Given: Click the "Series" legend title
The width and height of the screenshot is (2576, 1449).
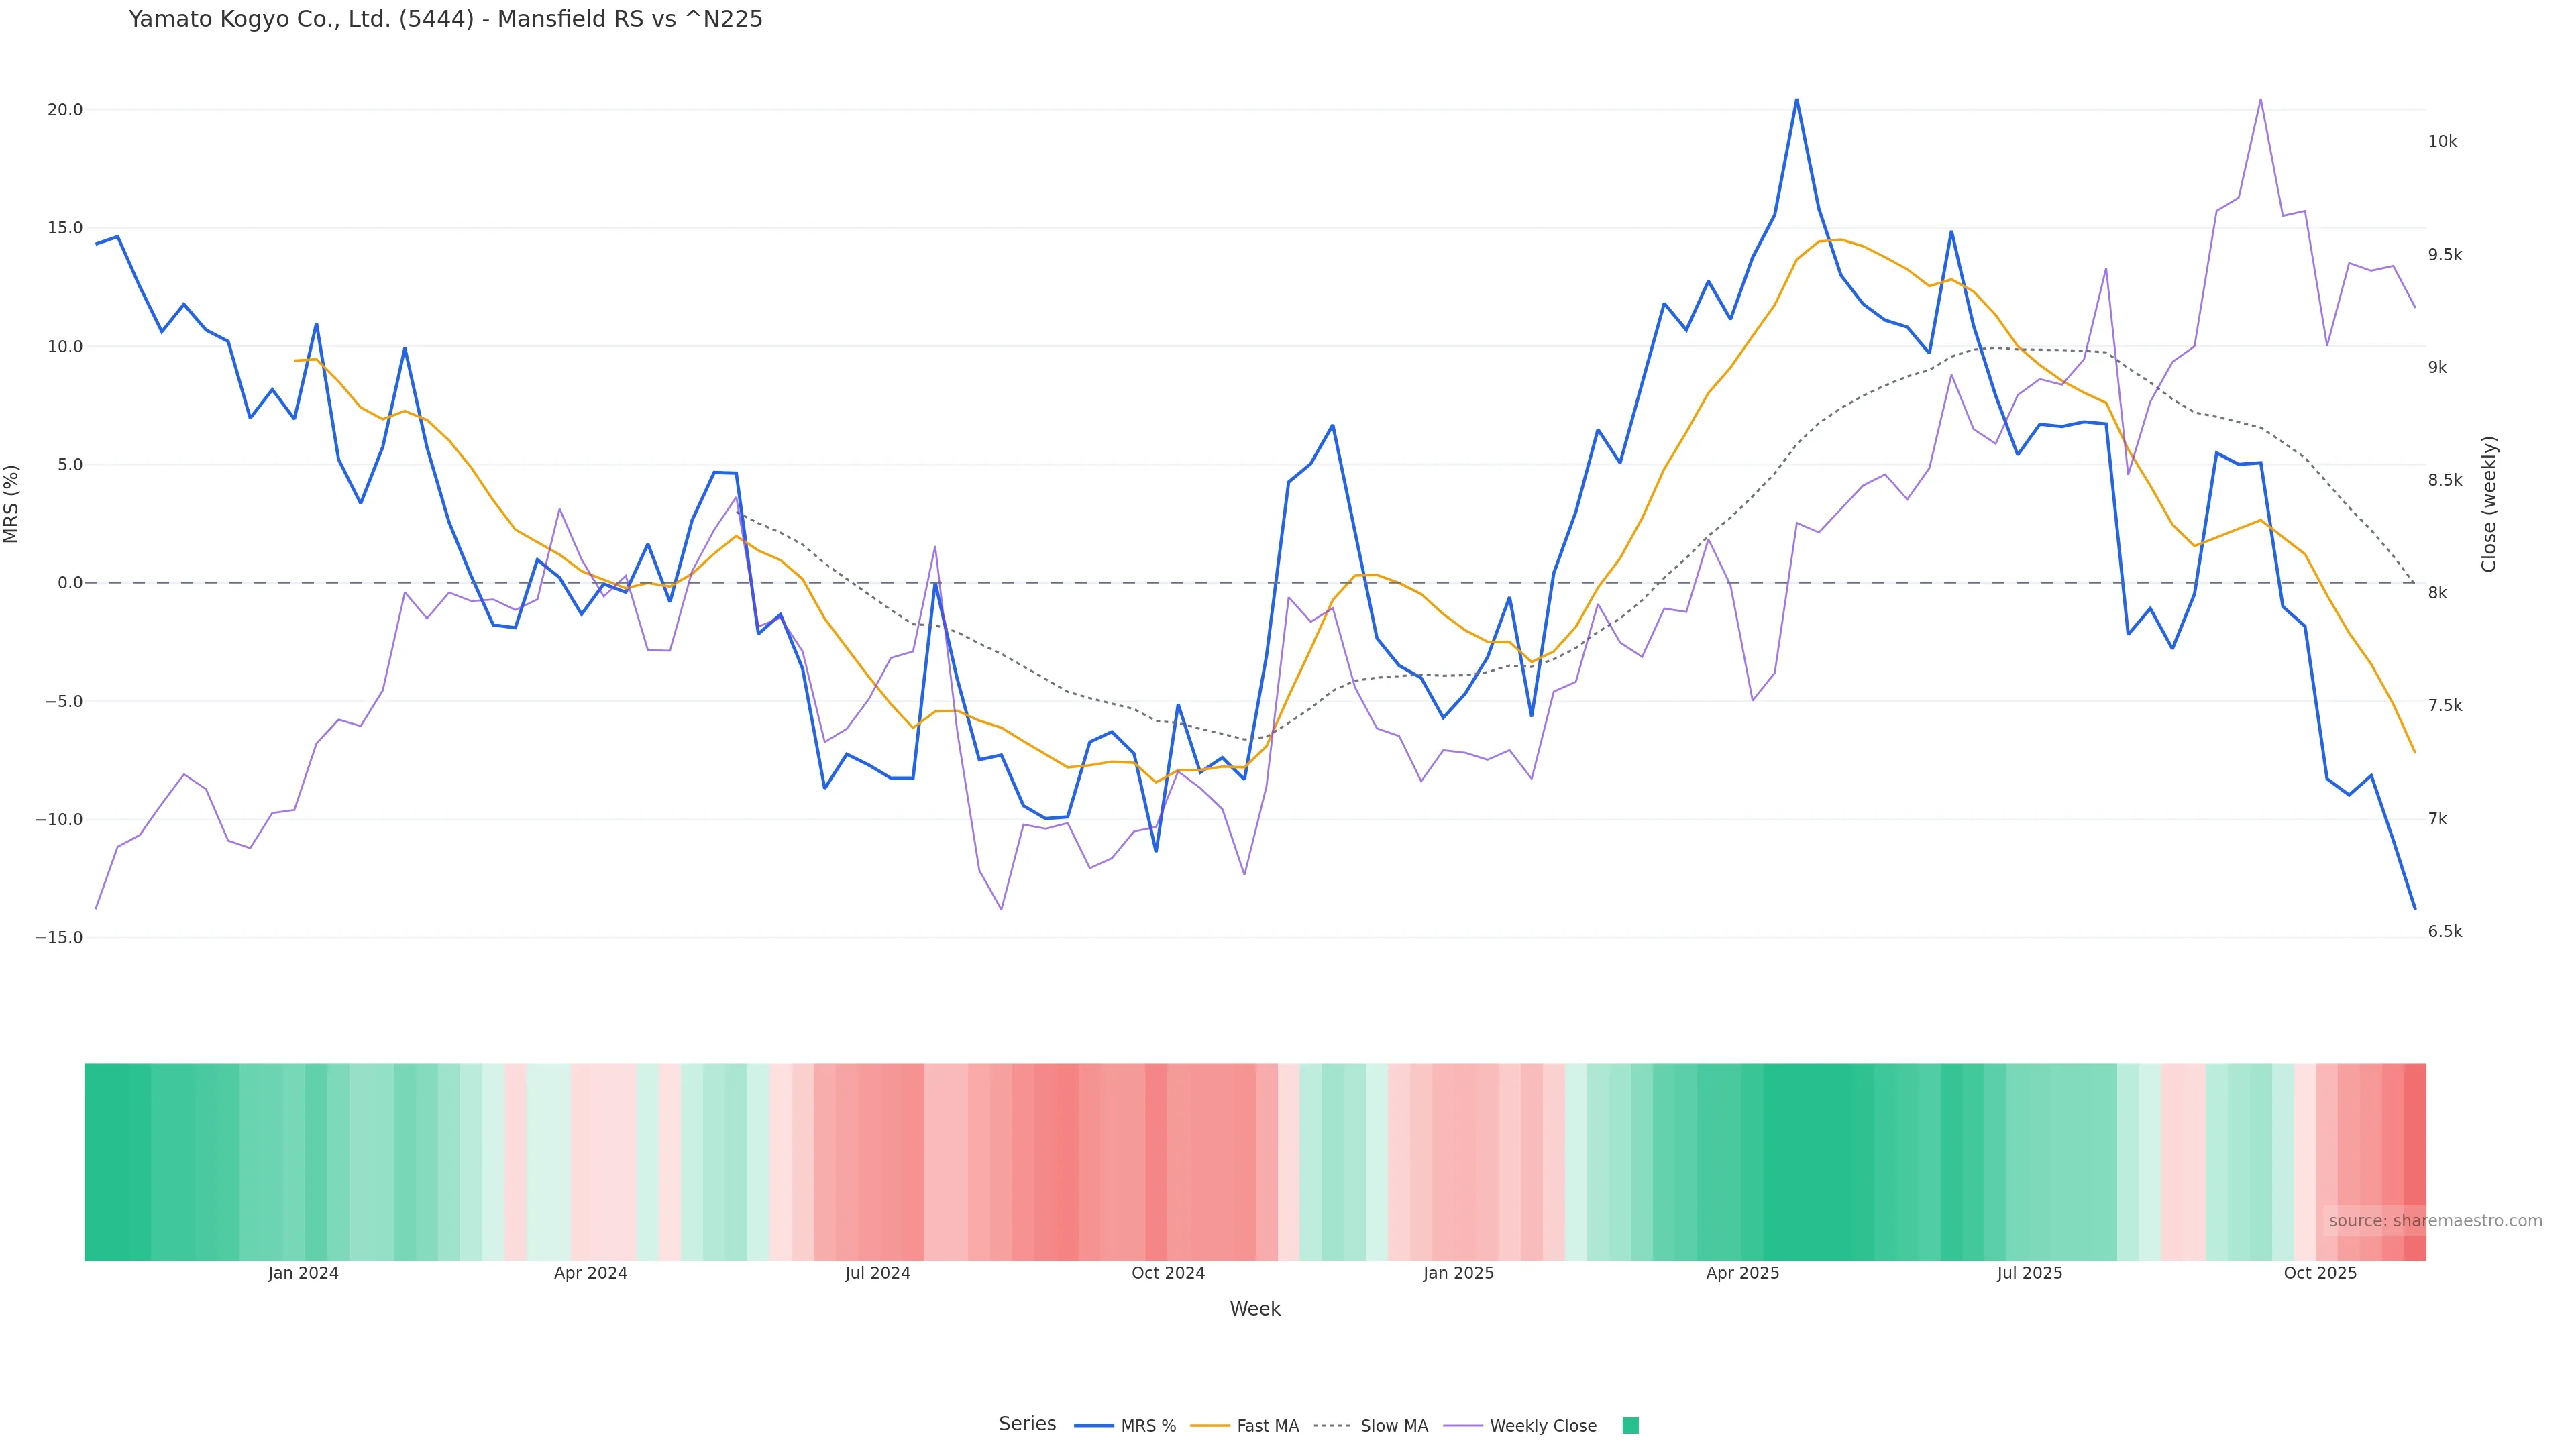Looking at the screenshot, I should [x=1027, y=1424].
